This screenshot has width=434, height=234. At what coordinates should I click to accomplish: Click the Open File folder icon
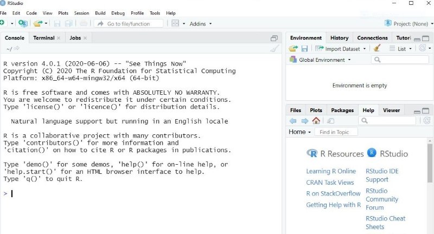(38, 23)
